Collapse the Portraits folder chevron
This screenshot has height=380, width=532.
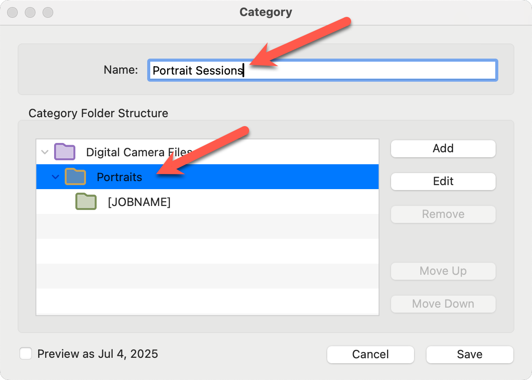[55, 177]
